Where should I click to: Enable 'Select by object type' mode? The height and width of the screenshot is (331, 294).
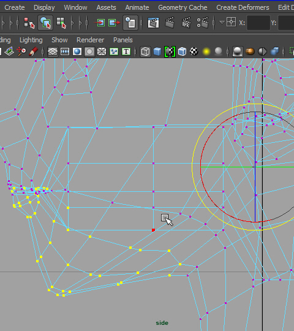[x=45, y=23]
